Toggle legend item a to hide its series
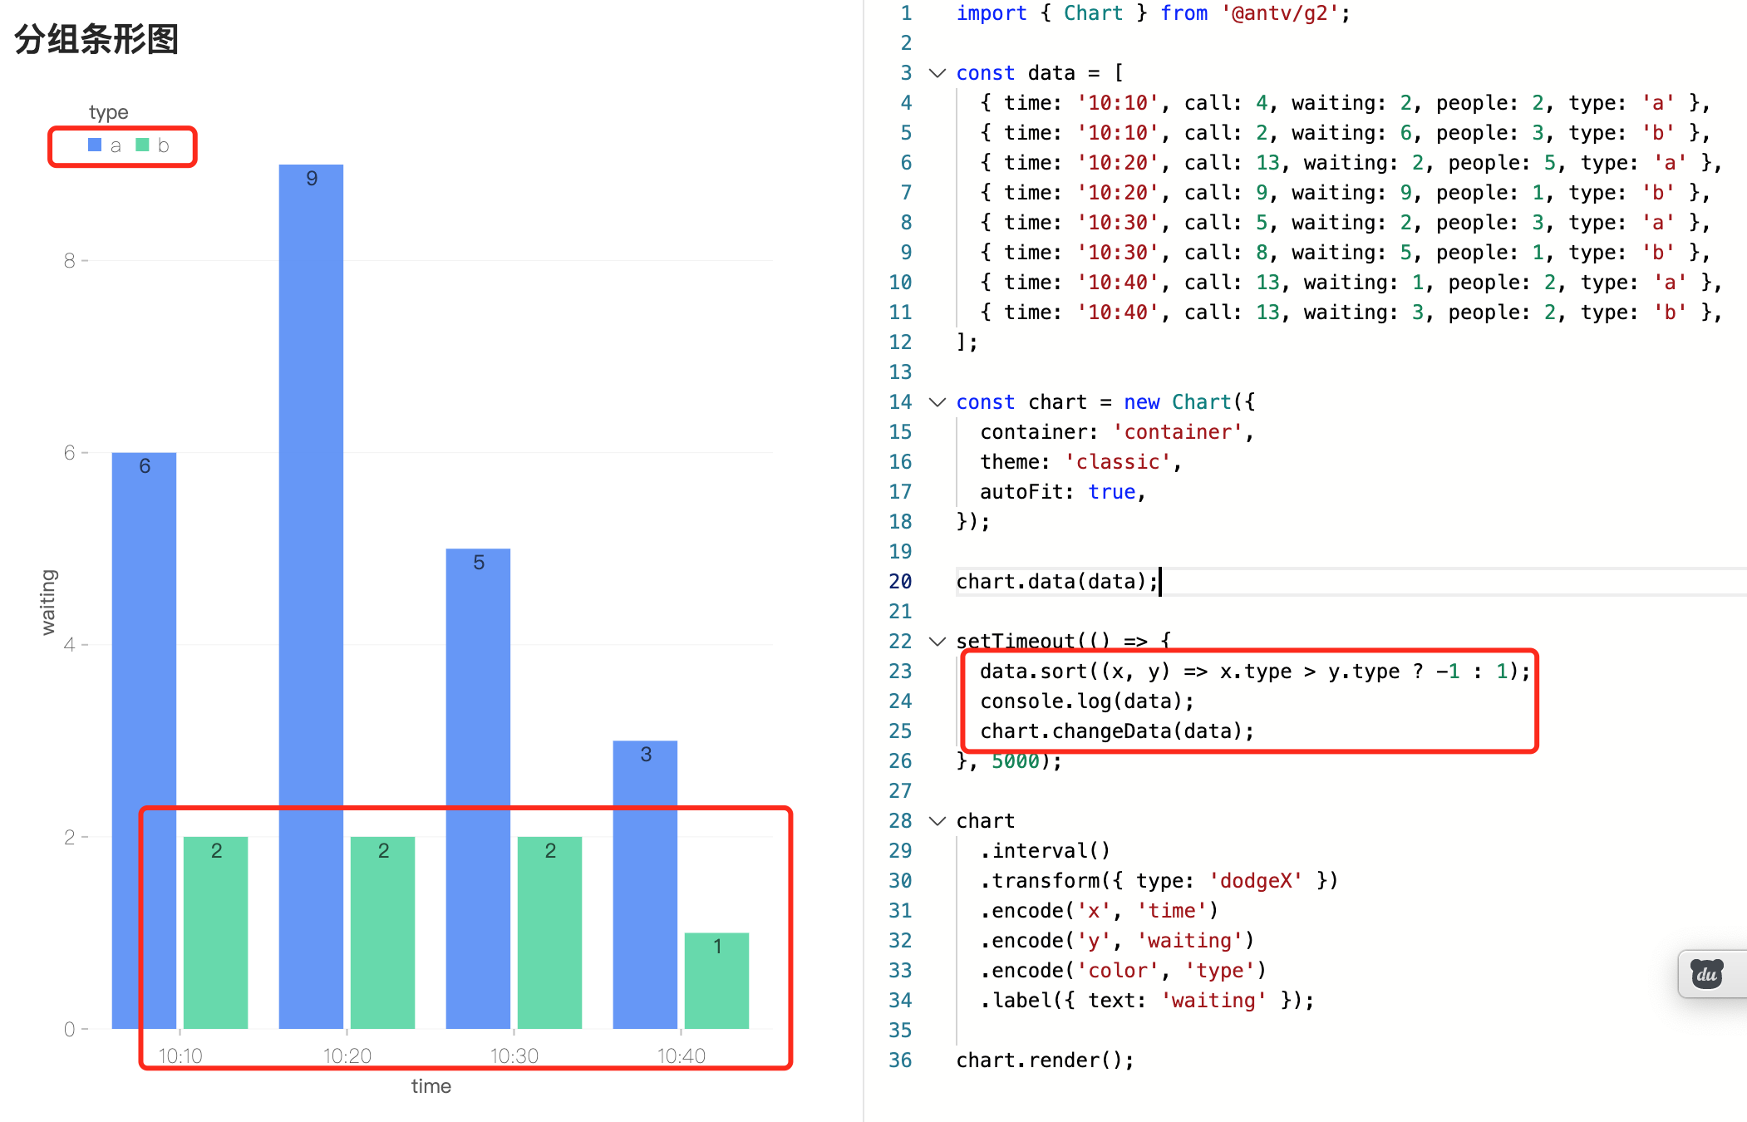 pos(116,145)
